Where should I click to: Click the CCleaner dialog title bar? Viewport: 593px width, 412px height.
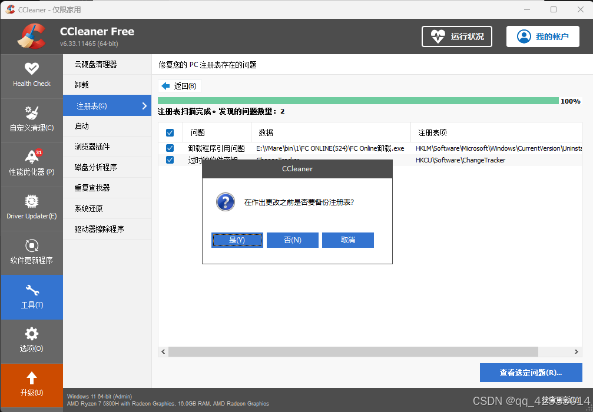(297, 168)
